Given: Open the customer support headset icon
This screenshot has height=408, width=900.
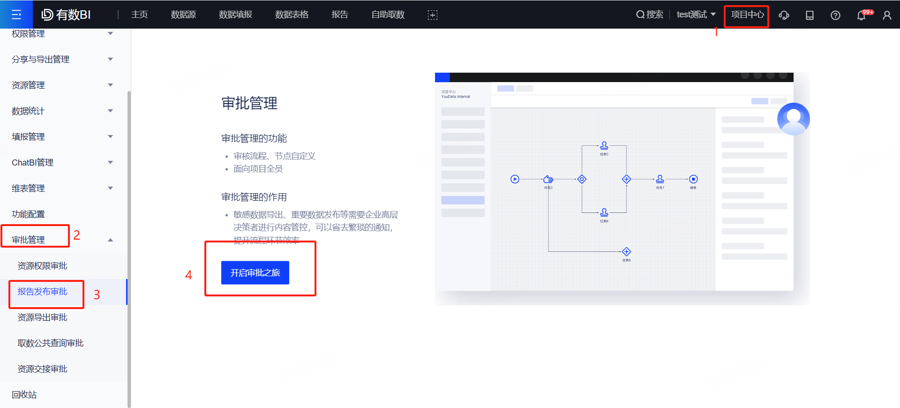Looking at the screenshot, I should [784, 15].
